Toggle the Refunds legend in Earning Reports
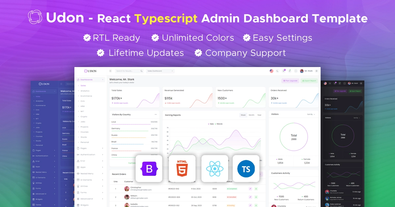The width and height of the screenshot is (395, 207). click(219, 124)
